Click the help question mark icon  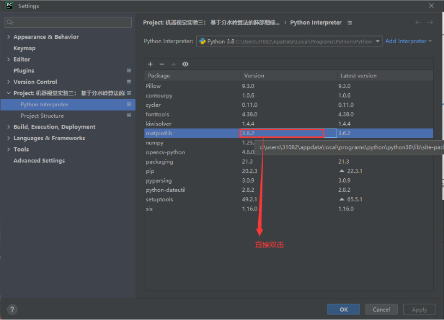(x=12, y=309)
